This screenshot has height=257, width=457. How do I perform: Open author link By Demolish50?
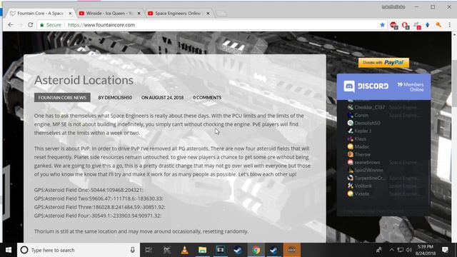tap(115, 98)
